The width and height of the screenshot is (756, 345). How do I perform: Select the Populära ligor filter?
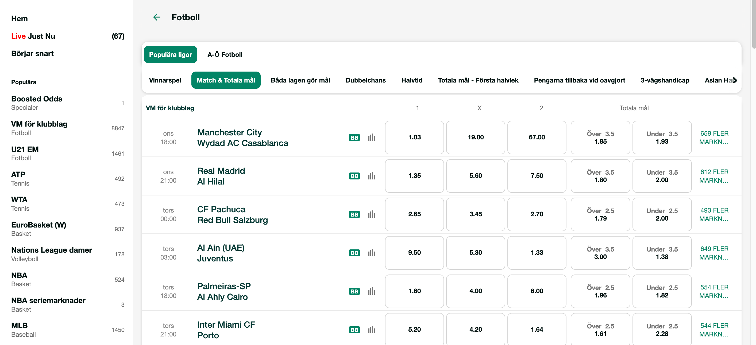click(170, 54)
